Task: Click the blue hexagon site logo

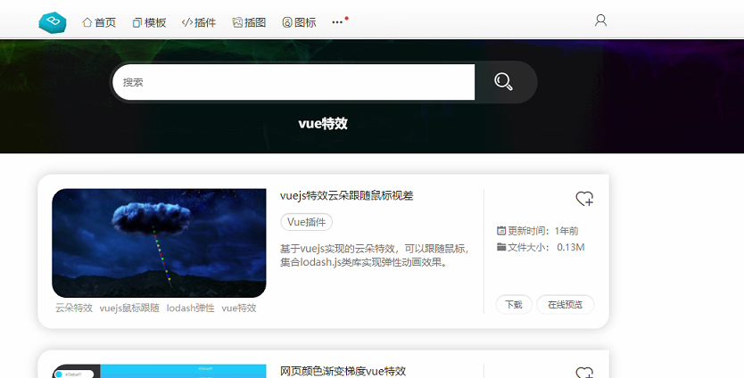Action: point(53,22)
